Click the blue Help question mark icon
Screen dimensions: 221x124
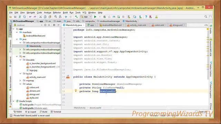(146, 17)
